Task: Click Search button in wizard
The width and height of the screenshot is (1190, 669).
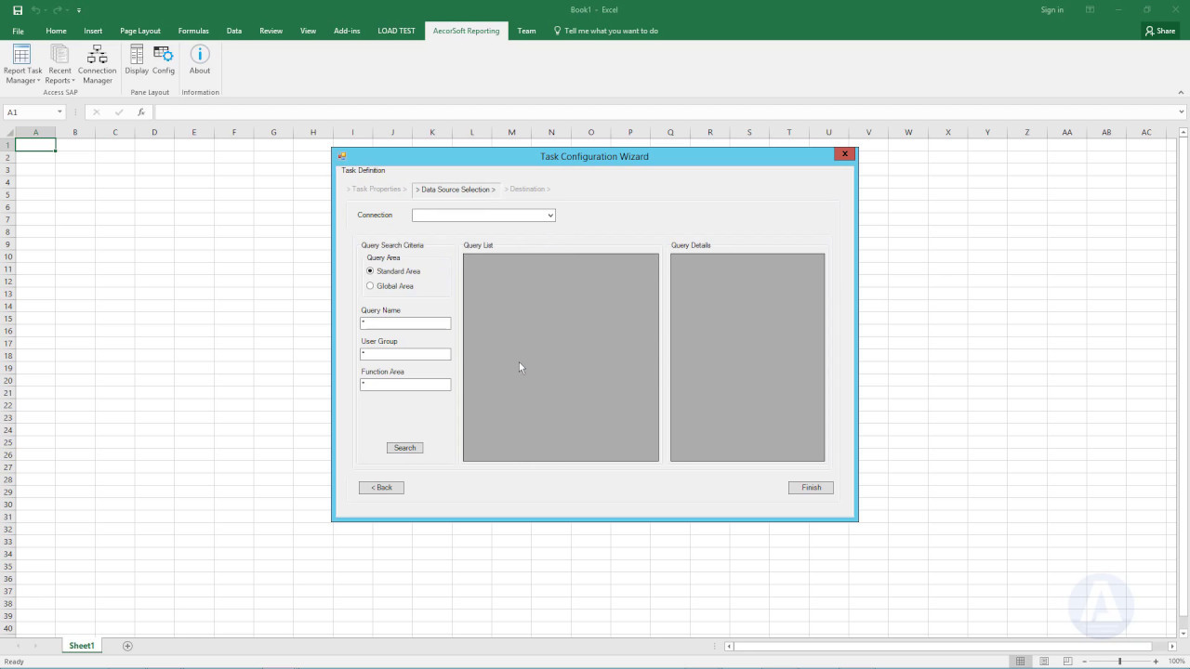Action: pos(405,448)
